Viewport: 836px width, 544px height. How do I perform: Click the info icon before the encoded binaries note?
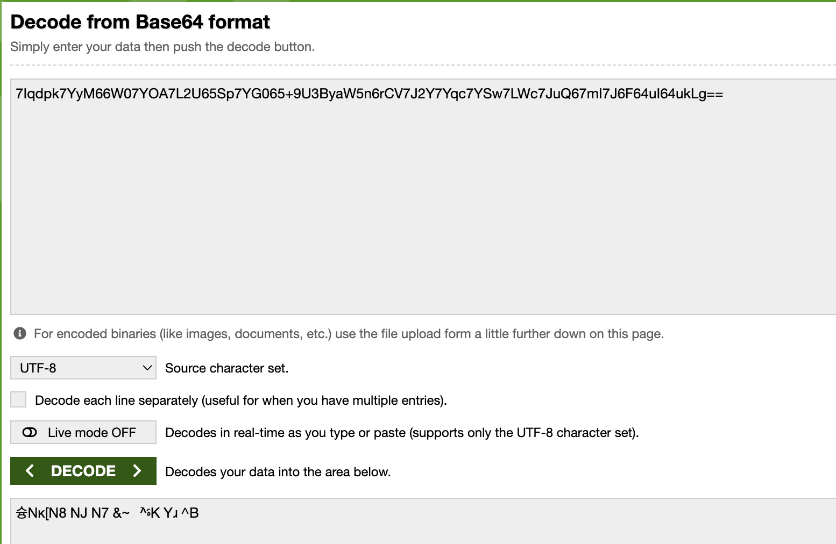coord(19,333)
